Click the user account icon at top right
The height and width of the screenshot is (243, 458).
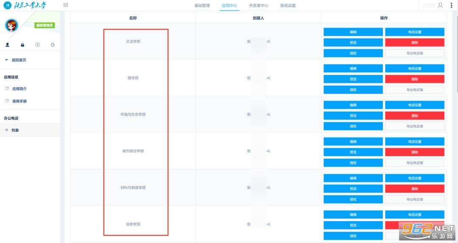tap(440, 6)
